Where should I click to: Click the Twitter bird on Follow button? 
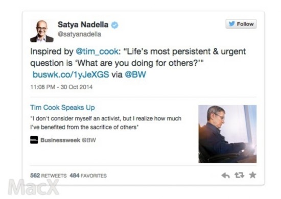click(x=232, y=23)
